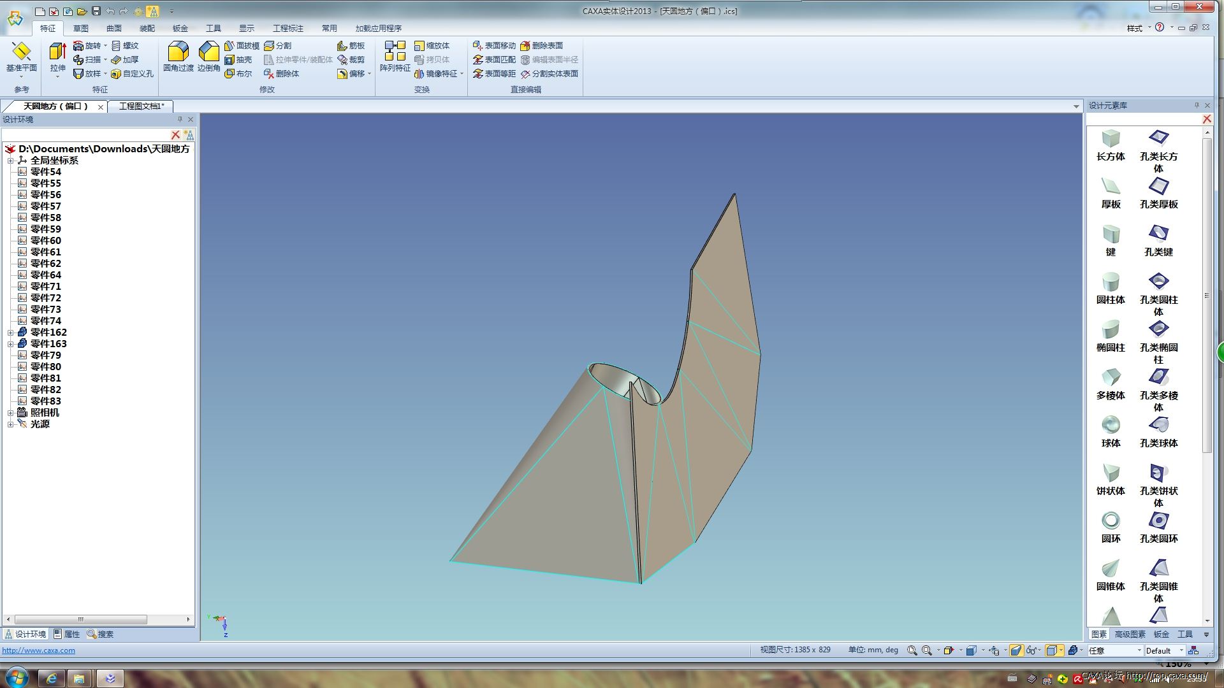Click the save icon in quick access toolbar

click(x=96, y=11)
